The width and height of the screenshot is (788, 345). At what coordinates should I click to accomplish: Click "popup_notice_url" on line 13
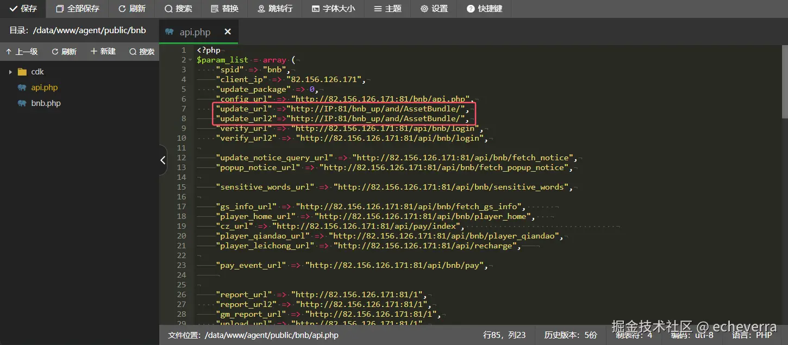click(258, 167)
